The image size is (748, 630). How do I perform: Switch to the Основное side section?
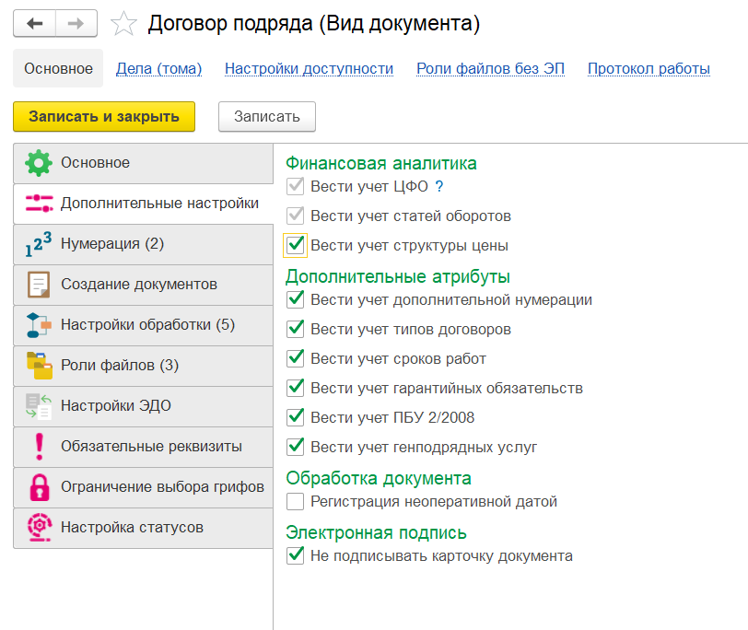click(143, 163)
